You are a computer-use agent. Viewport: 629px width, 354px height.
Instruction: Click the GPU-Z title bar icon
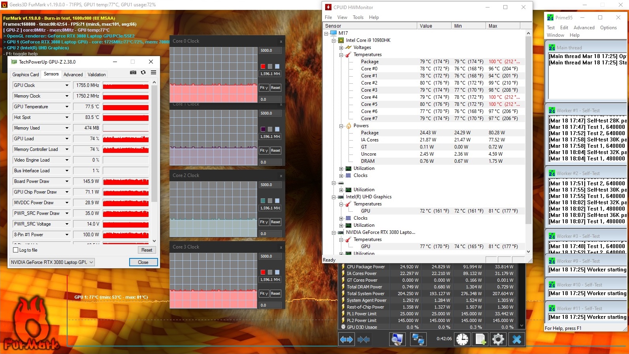[14, 62]
